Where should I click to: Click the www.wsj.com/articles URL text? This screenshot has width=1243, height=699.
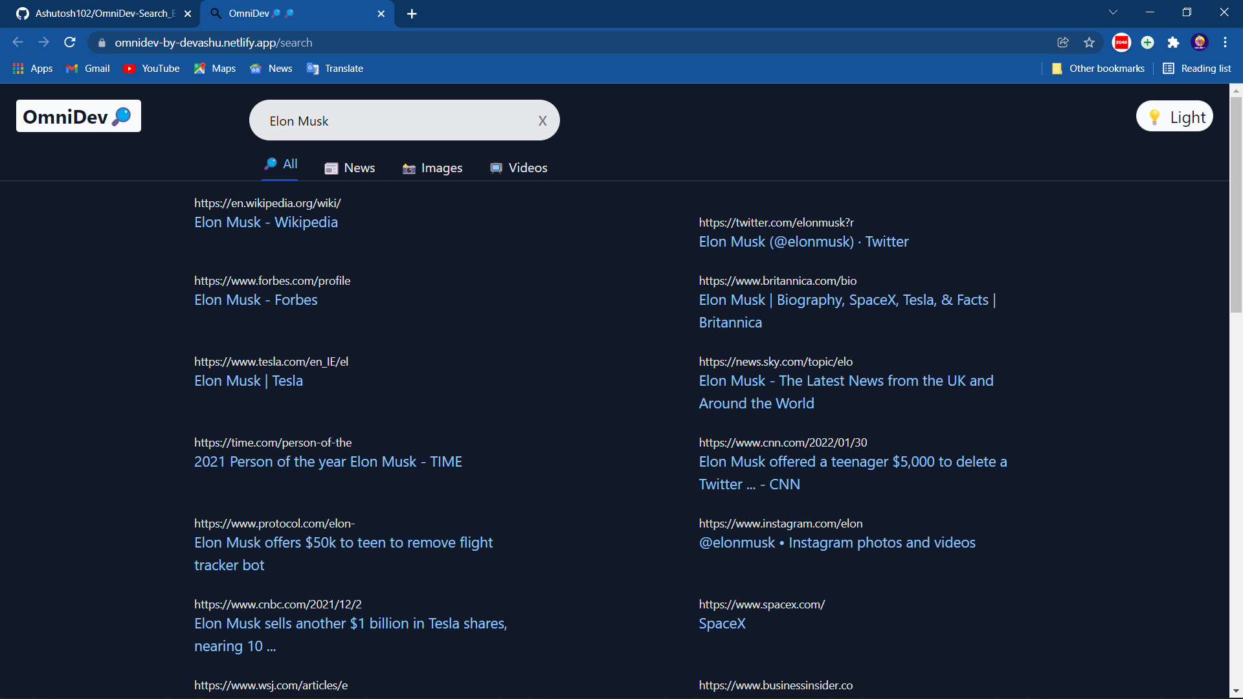pyautogui.click(x=271, y=685)
